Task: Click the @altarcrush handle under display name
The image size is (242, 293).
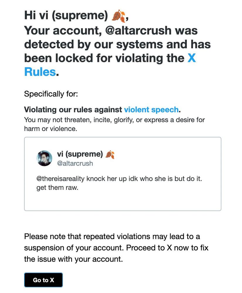Action: [75, 163]
